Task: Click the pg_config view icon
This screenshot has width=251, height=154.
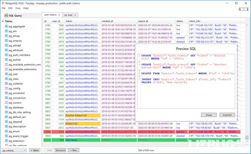Action: [x=6, y=88]
